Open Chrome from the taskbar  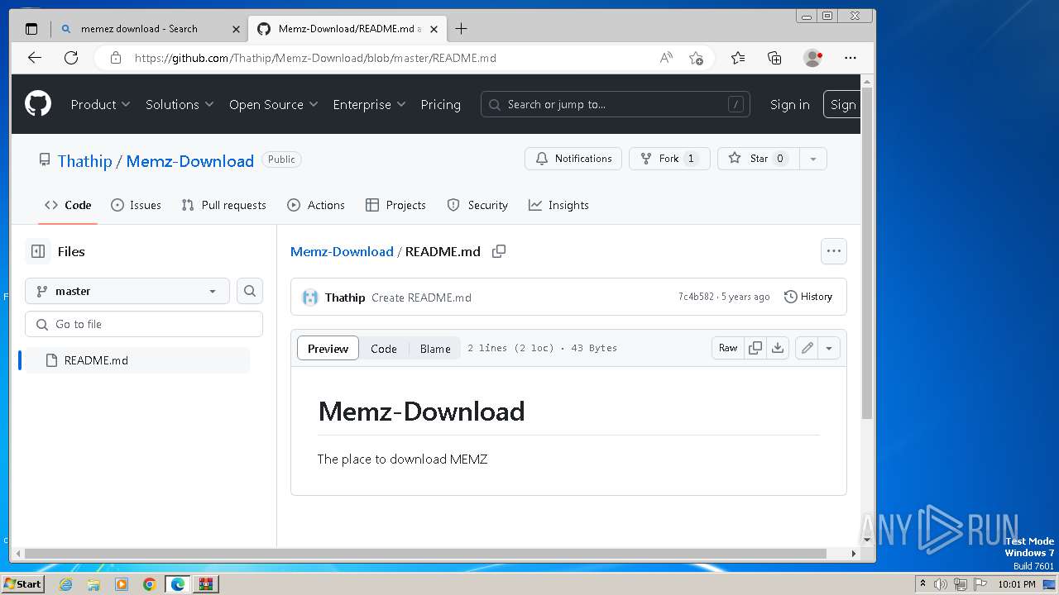point(149,584)
